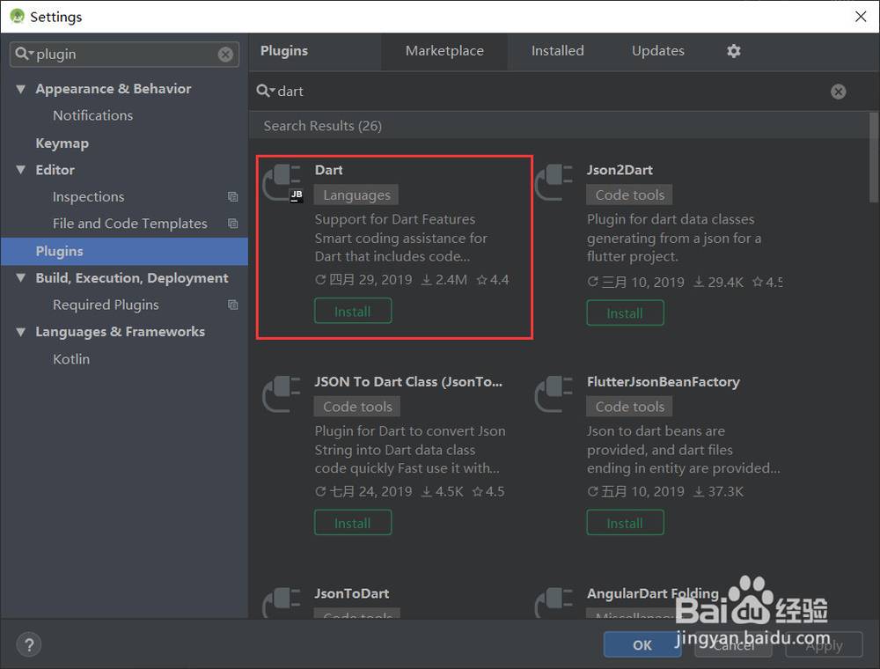
Task: Switch to the Marketplace tab
Action: [444, 51]
